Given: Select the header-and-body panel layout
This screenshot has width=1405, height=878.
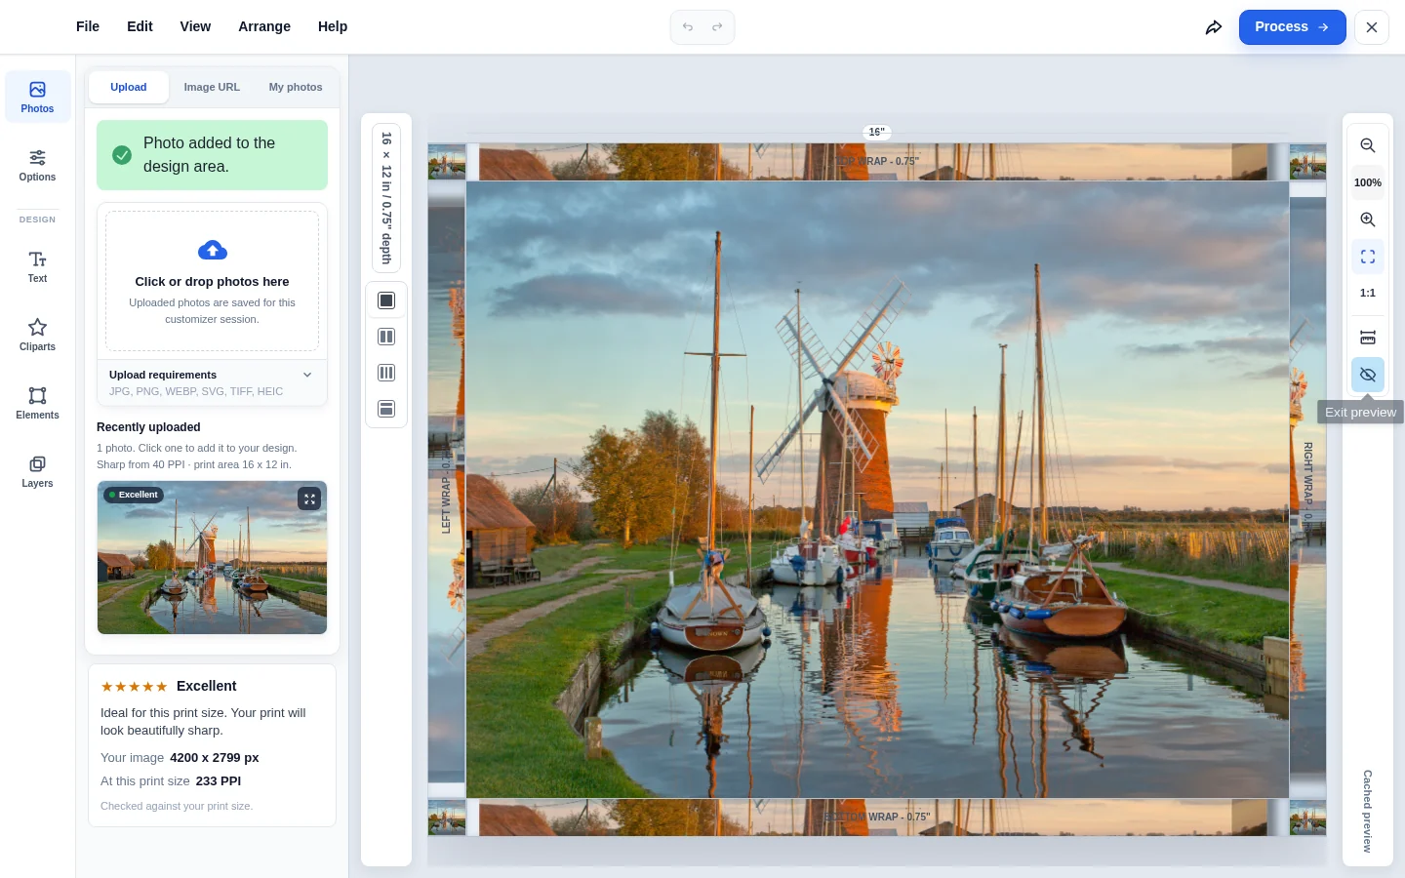Looking at the screenshot, I should pyautogui.click(x=386, y=409).
